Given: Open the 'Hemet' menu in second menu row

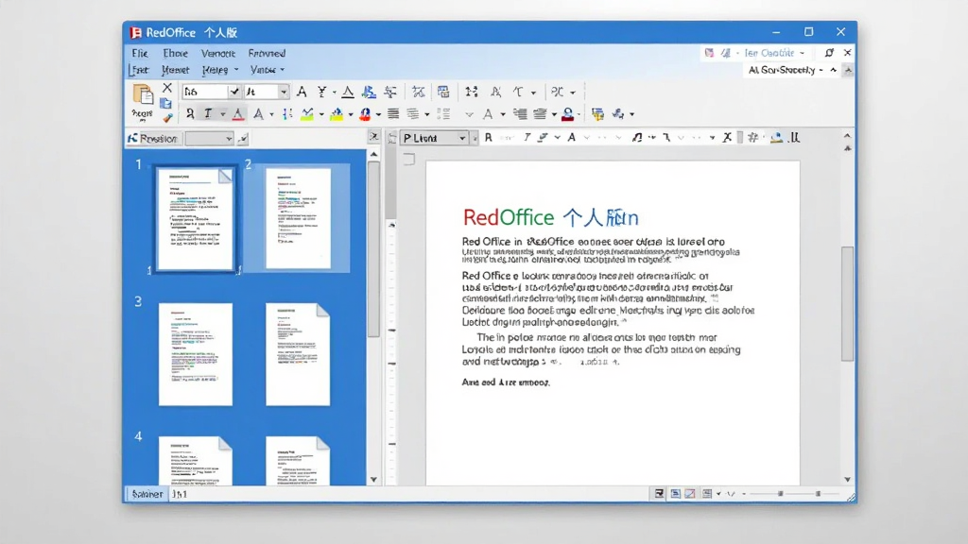Looking at the screenshot, I should [175, 70].
